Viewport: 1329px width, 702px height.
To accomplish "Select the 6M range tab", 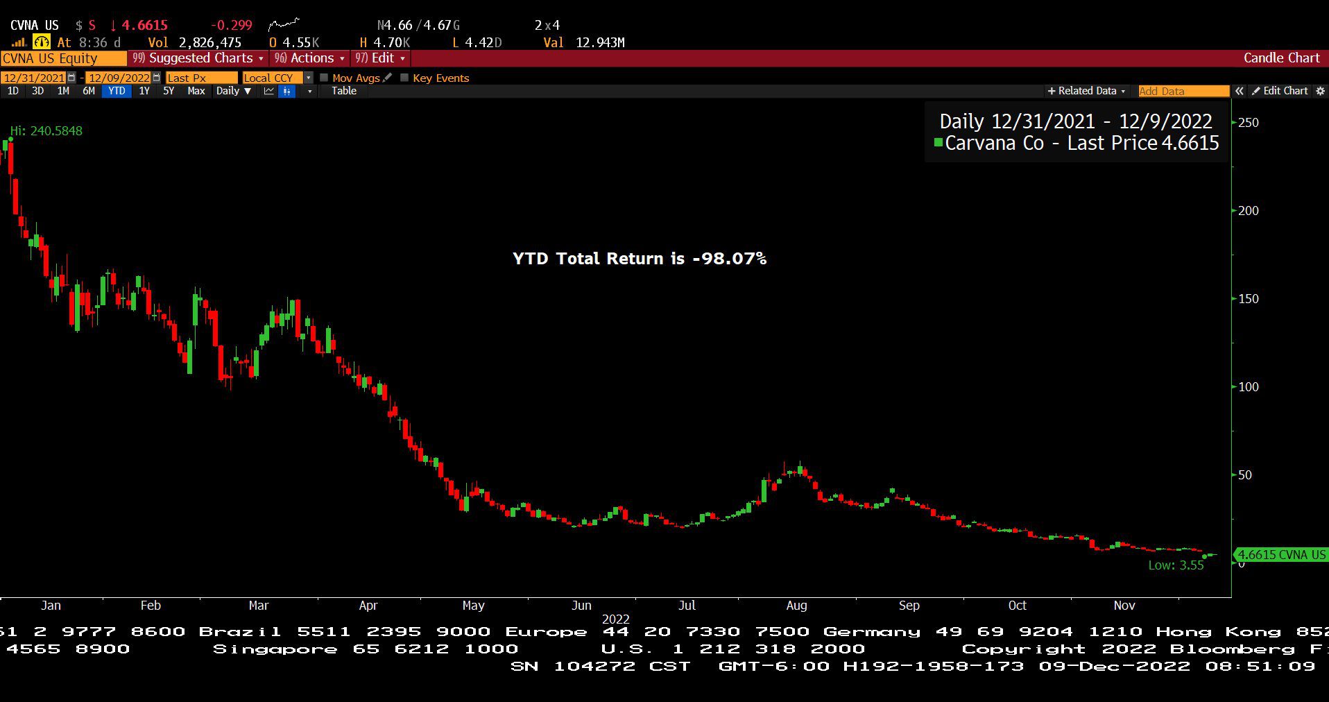I will pyautogui.click(x=89, y=91).
